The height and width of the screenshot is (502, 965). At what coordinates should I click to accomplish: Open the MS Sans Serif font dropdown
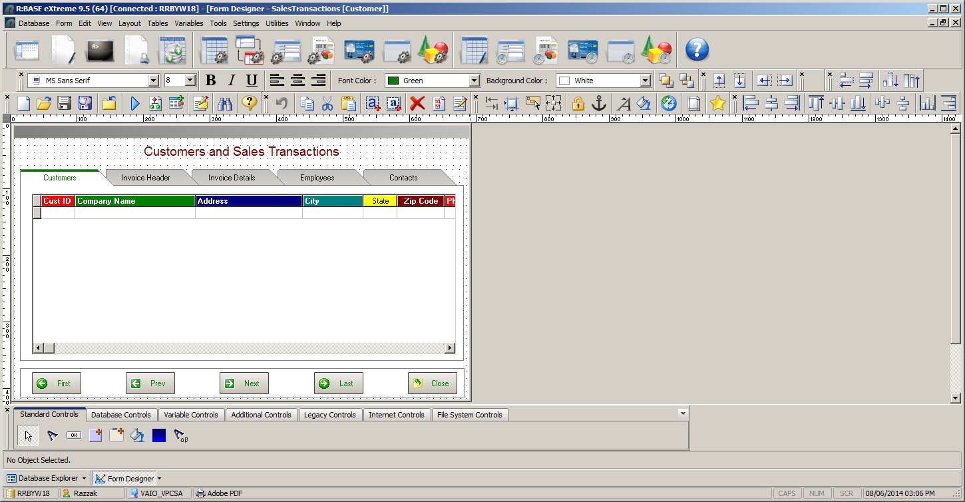pos(154,81)
